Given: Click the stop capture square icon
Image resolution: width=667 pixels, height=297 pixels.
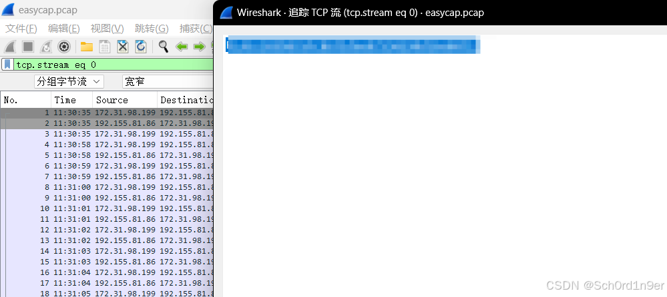Looking at the screenshot, I should tap(28, 47).
